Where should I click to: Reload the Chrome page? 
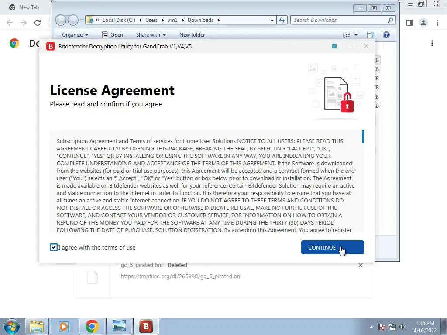coord(38,23)
